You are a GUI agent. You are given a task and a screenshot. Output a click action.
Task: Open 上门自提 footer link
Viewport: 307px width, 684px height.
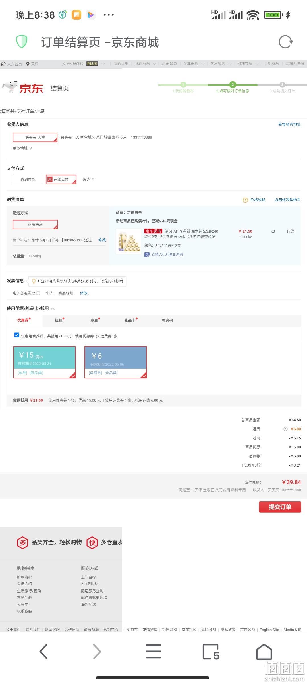[88, 577]
